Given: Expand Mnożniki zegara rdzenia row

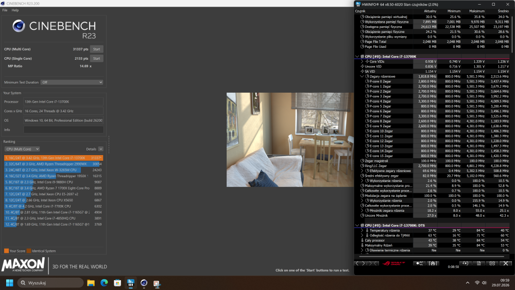Looking at the screenshot, I should coord(362,211).
